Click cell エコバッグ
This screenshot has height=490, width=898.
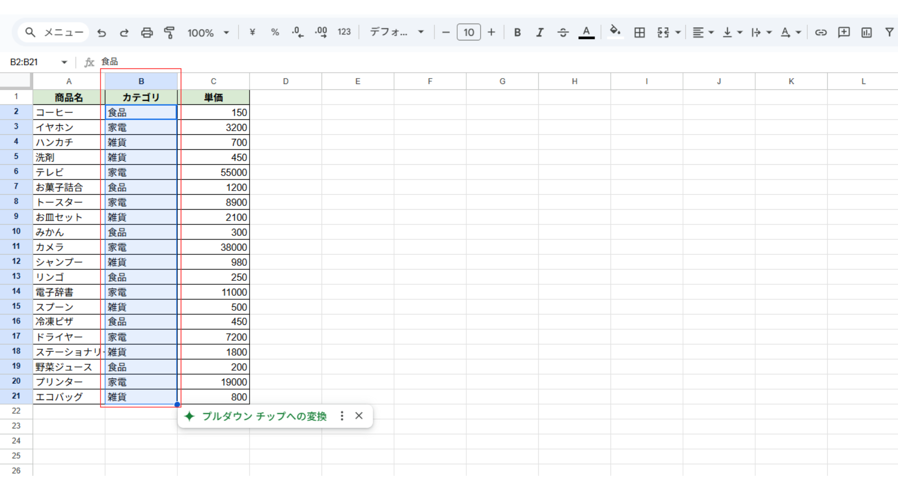coord(69,397)
